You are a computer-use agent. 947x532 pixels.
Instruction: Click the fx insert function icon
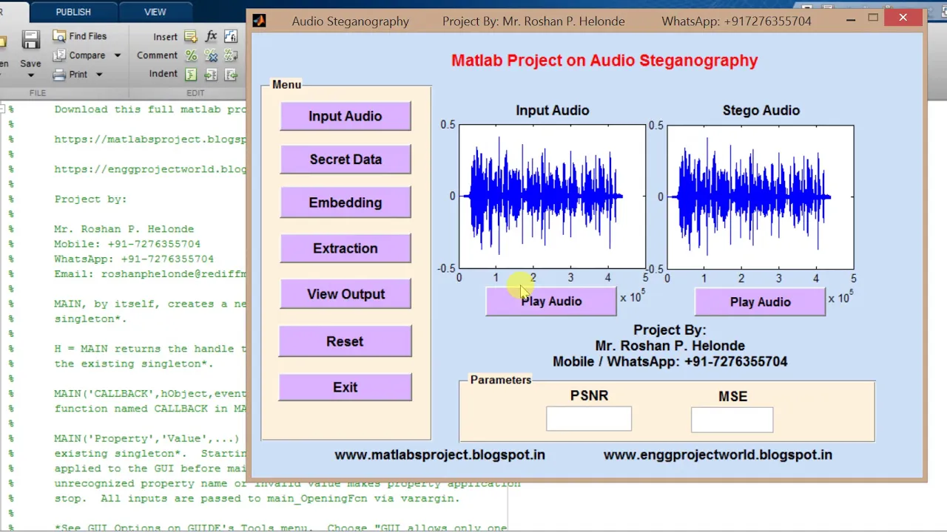(211, 36)
